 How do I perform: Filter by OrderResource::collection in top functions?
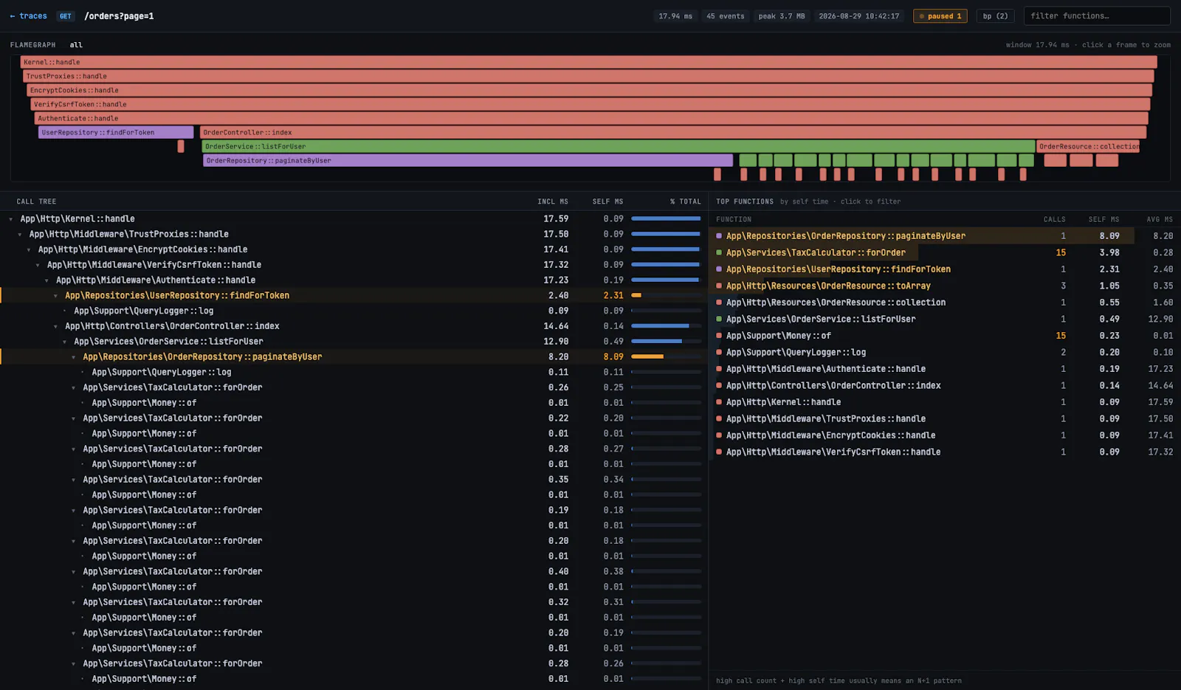click(944, 303)
